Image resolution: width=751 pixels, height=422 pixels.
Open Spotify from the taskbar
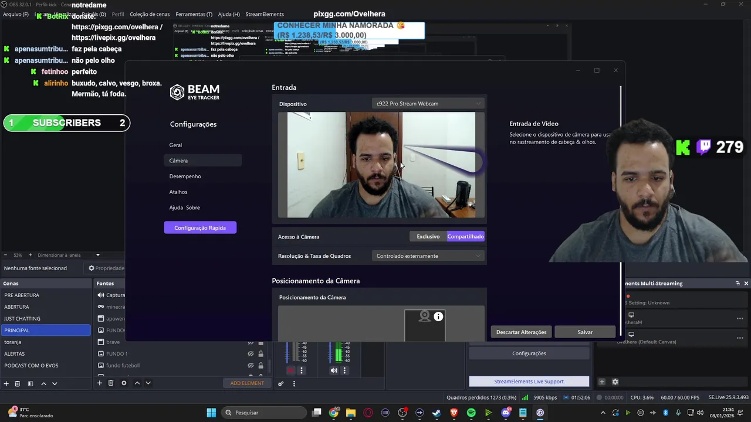click(x=471, y=413)
